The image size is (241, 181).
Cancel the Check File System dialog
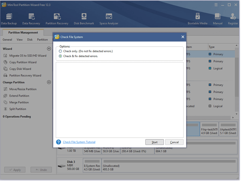point(174,142)
